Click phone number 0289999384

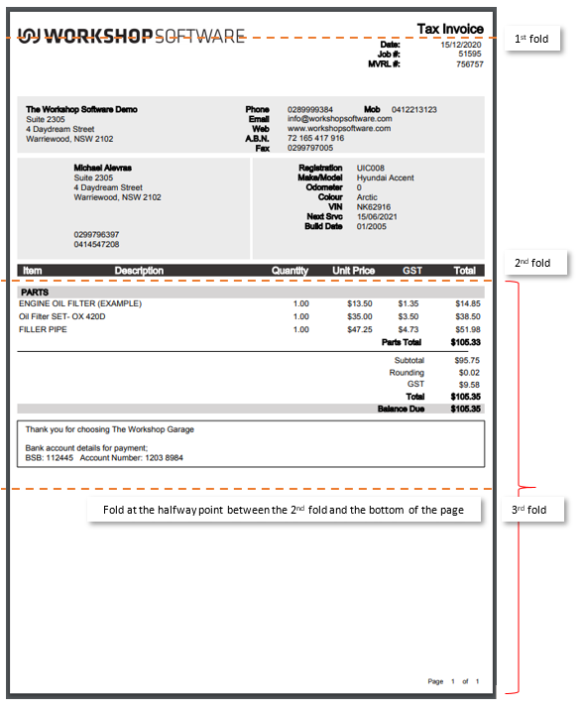click(310, 110)
